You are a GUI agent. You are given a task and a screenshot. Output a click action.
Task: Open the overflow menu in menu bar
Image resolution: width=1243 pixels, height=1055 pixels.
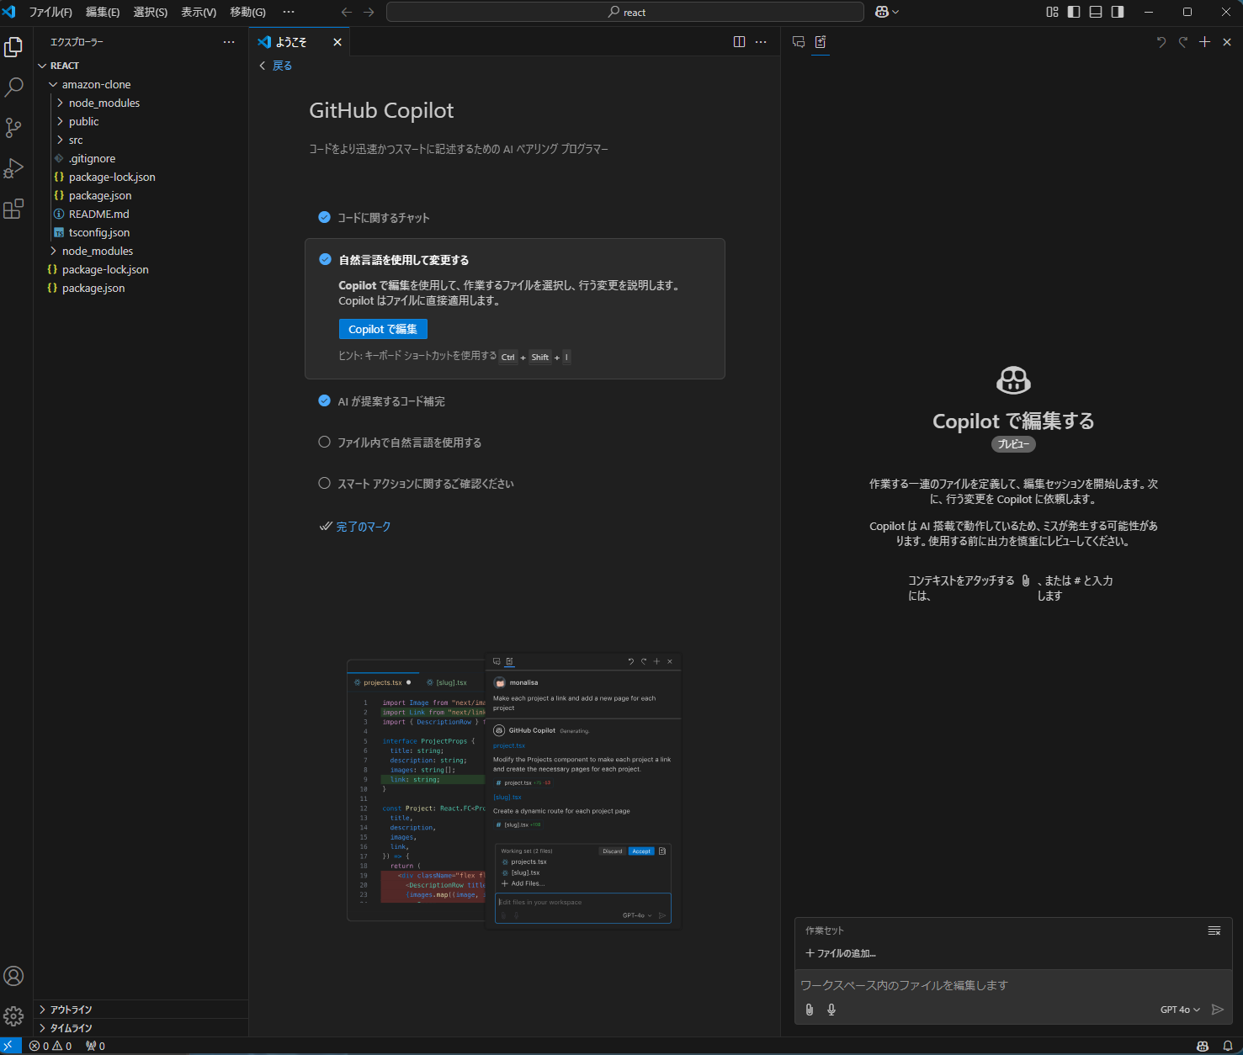click(x=289, y=12)
